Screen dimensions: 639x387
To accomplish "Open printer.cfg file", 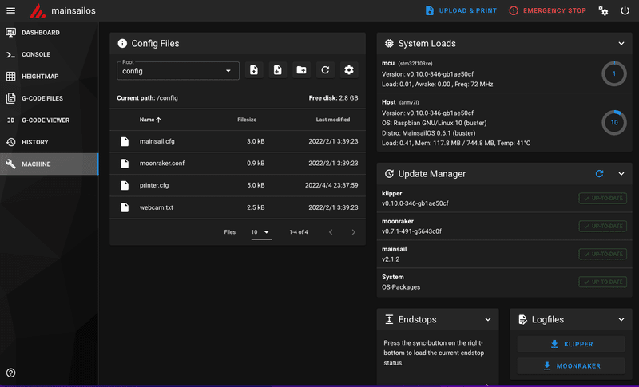I will click(x=237, y=185).
